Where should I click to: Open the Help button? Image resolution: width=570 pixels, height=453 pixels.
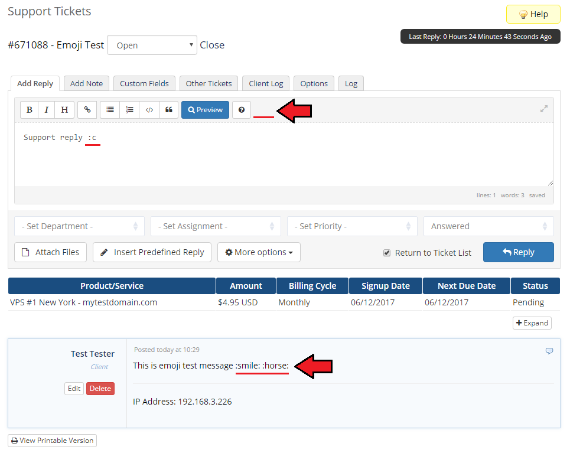click(x=533, y=14)
